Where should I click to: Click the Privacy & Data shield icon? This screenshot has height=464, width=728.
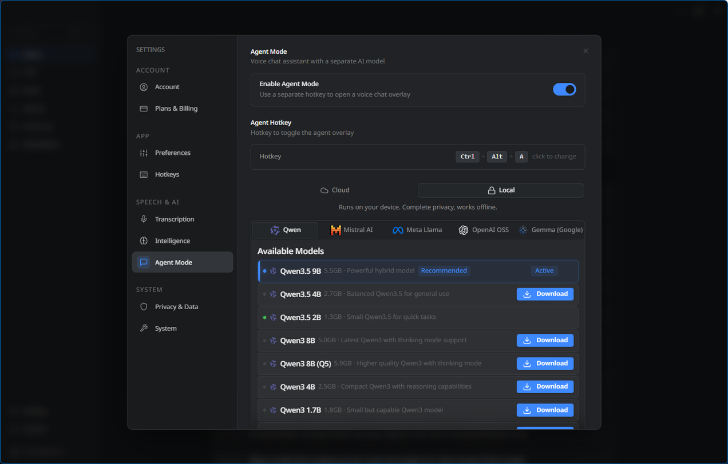144,307
